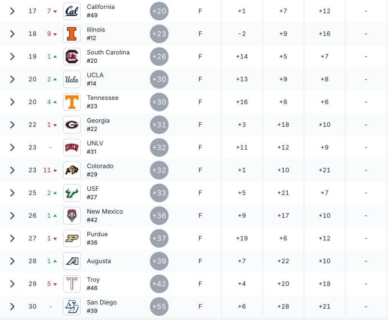Click the Augusta team name
388x320 pixels.
(99, 261)
